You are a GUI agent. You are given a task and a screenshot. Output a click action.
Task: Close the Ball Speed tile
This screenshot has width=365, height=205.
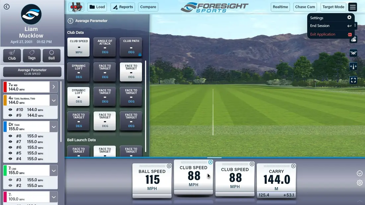[169, 166]
